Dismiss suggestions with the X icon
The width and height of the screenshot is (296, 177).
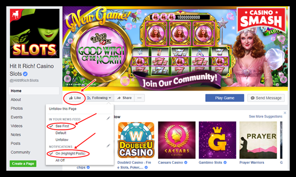[x=285, y=113]
